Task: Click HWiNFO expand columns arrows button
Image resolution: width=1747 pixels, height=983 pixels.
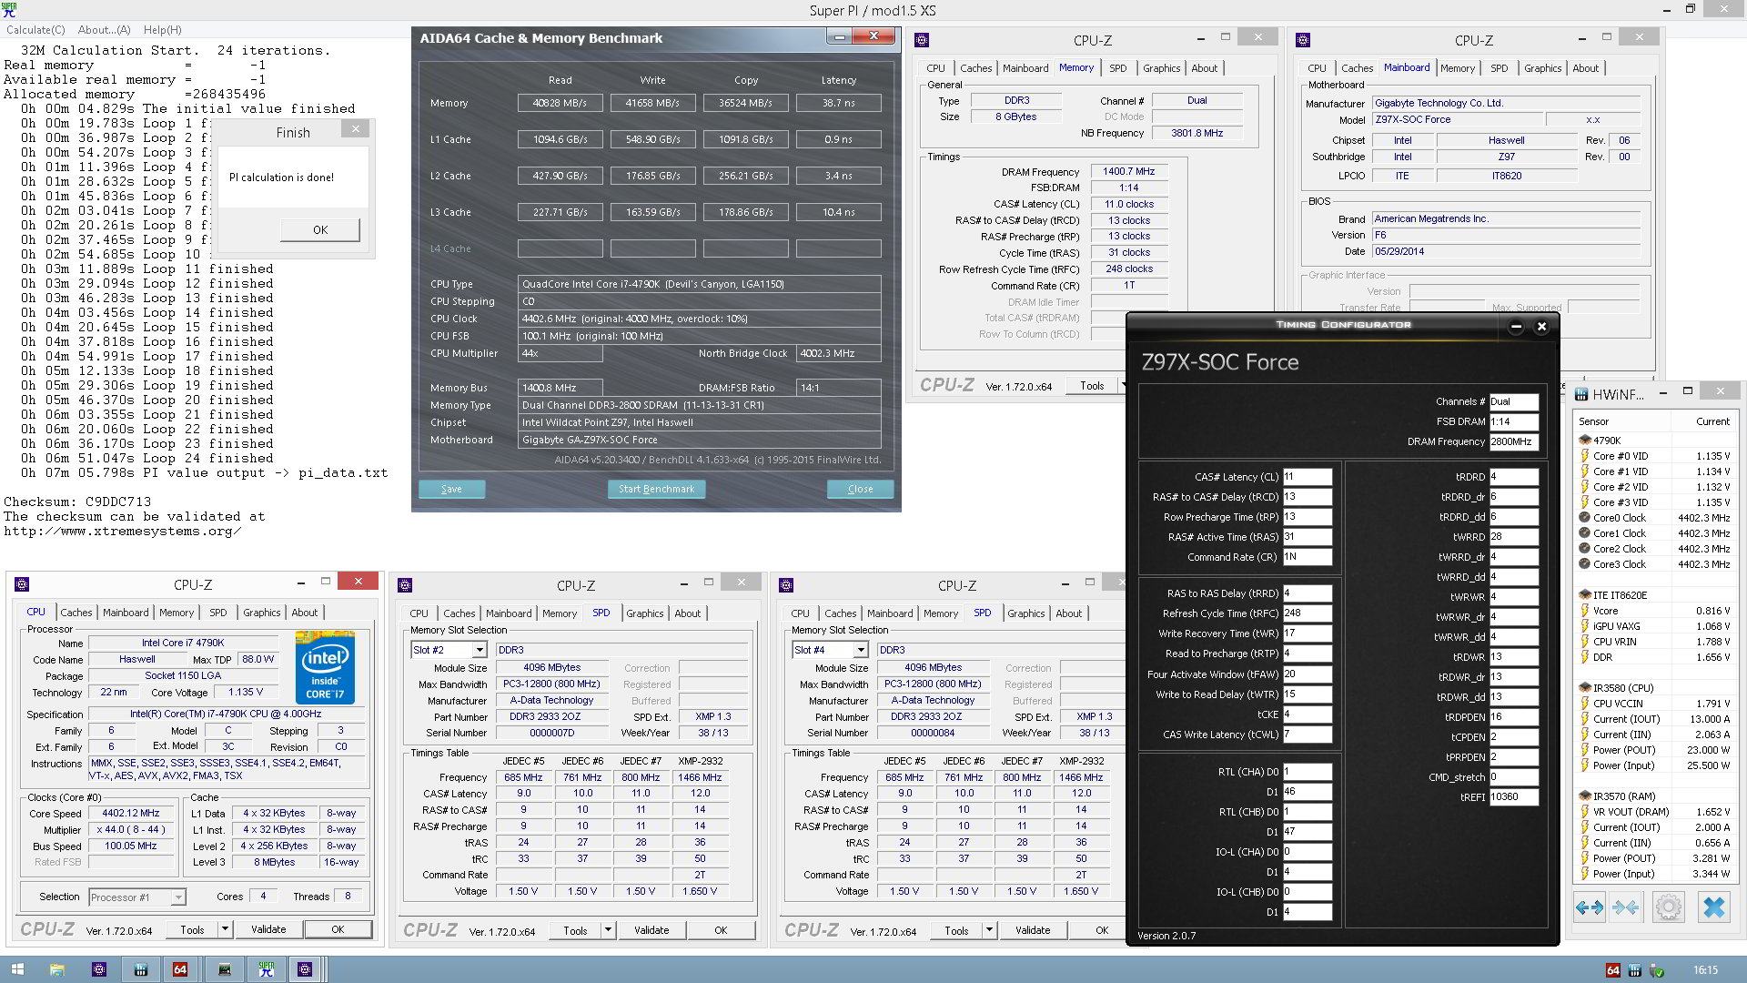Action: click(x=1590, y=907)
